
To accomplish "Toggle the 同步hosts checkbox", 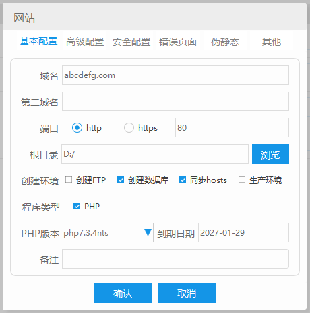I will coord(183,180).
